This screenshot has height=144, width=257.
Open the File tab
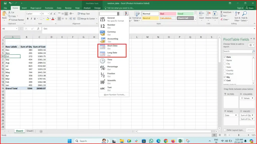(5, 8)
